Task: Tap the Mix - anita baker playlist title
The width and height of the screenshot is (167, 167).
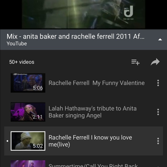Action: [x=75, y=37]
